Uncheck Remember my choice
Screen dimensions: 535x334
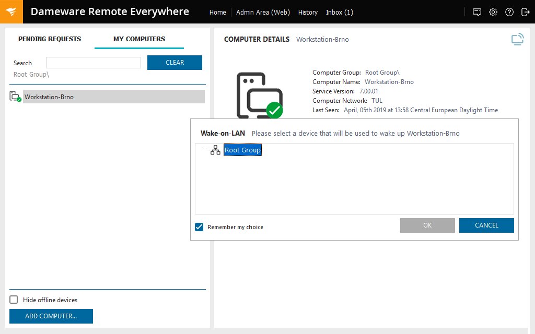199,227
